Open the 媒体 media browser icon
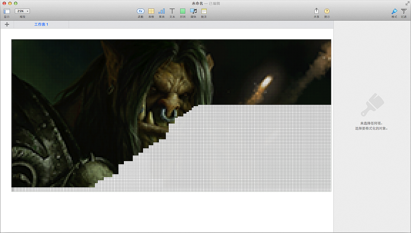The image size is (411, 233). click(193, 11)
